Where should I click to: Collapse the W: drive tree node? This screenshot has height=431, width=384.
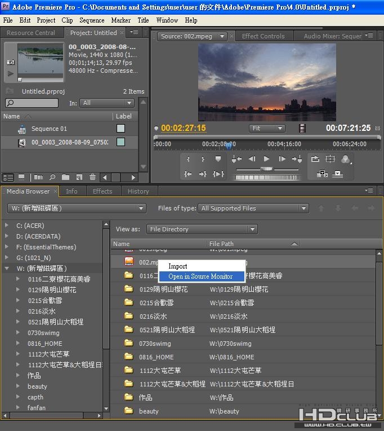point(7,269)
